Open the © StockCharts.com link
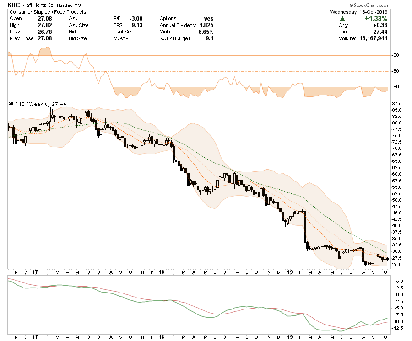This screenshot has height=341, width=412. click(x=370, y=5)
